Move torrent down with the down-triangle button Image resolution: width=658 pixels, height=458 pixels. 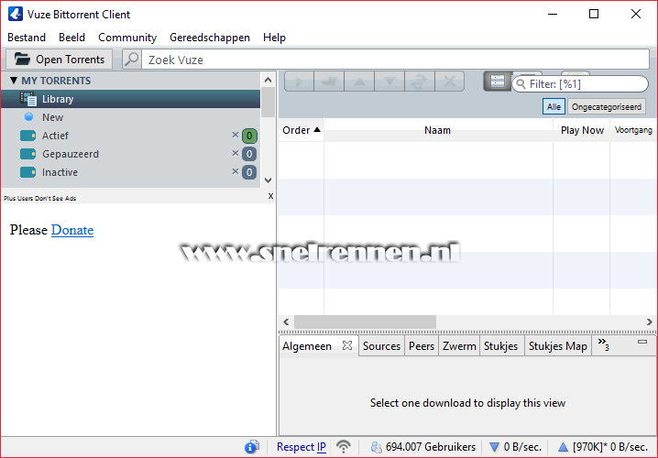pyautogui.click(x=389, y=82)
